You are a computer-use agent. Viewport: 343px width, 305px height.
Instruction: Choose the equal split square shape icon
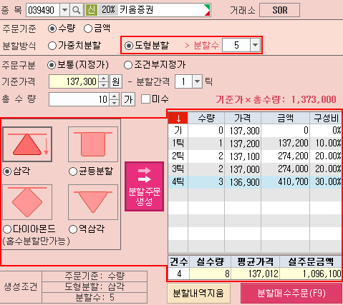(x=93, y=144)
